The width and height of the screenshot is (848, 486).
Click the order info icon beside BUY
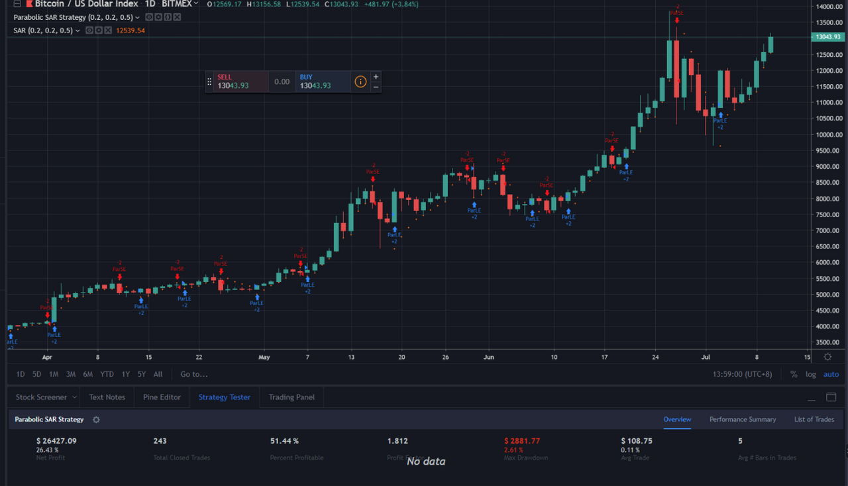(360, 81)
